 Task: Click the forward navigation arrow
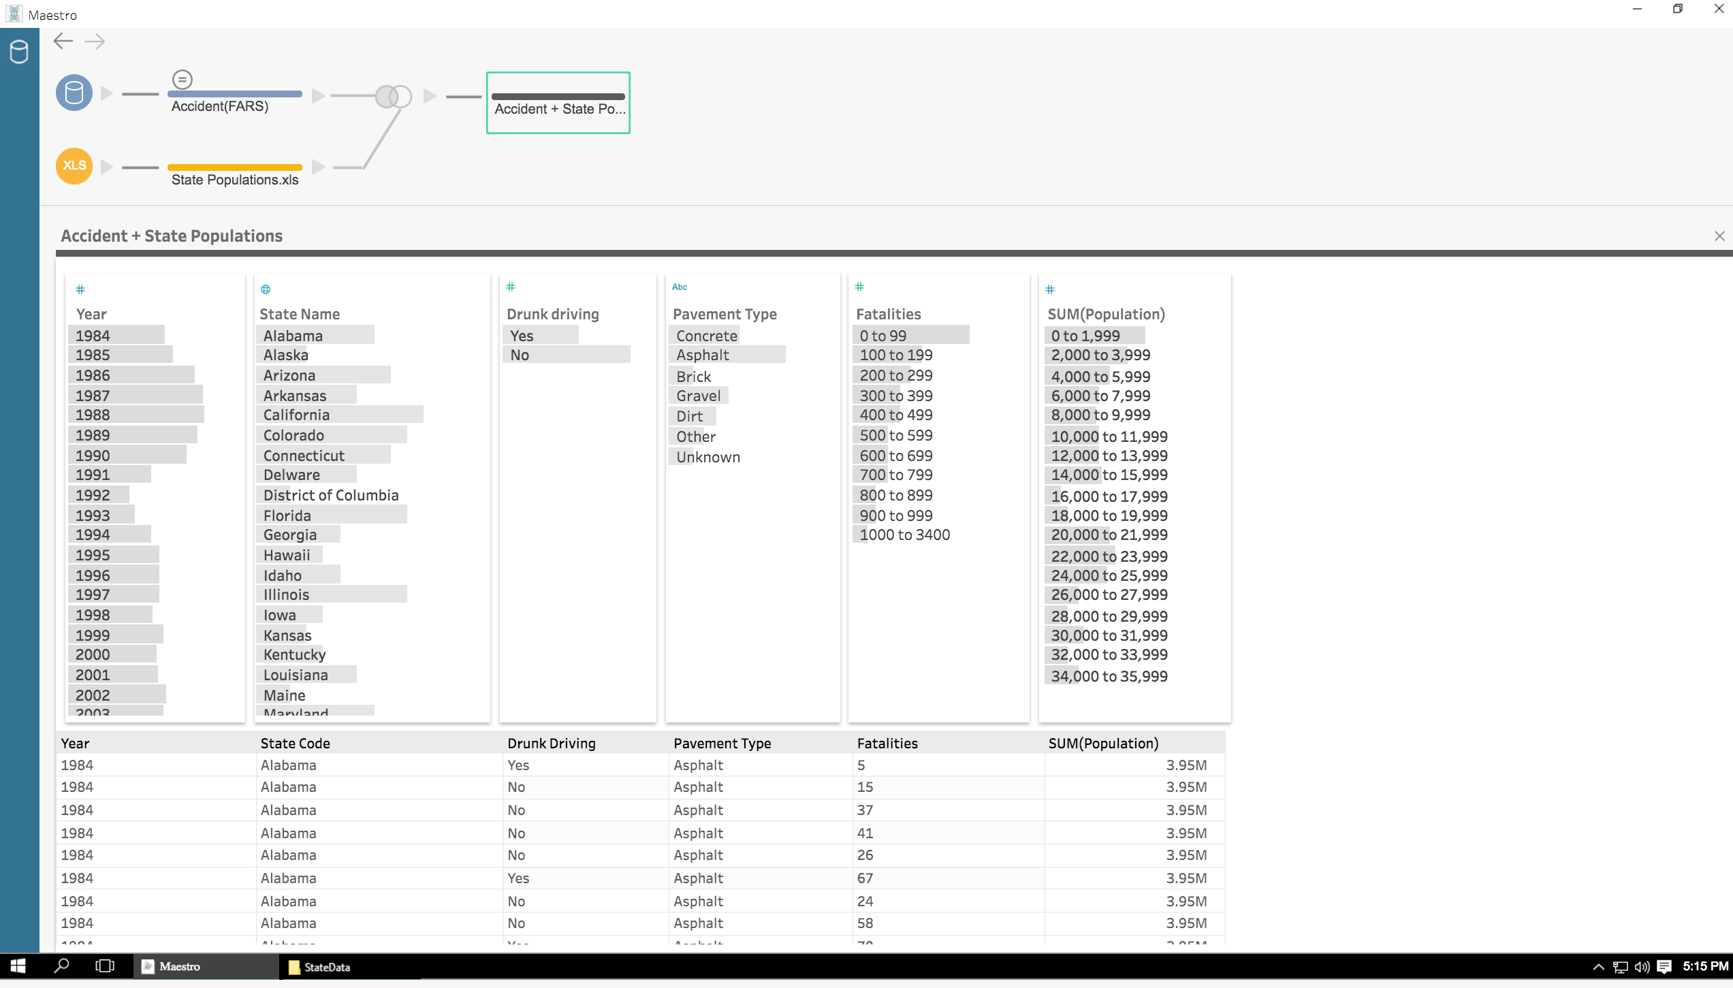(x=95, y=41)
